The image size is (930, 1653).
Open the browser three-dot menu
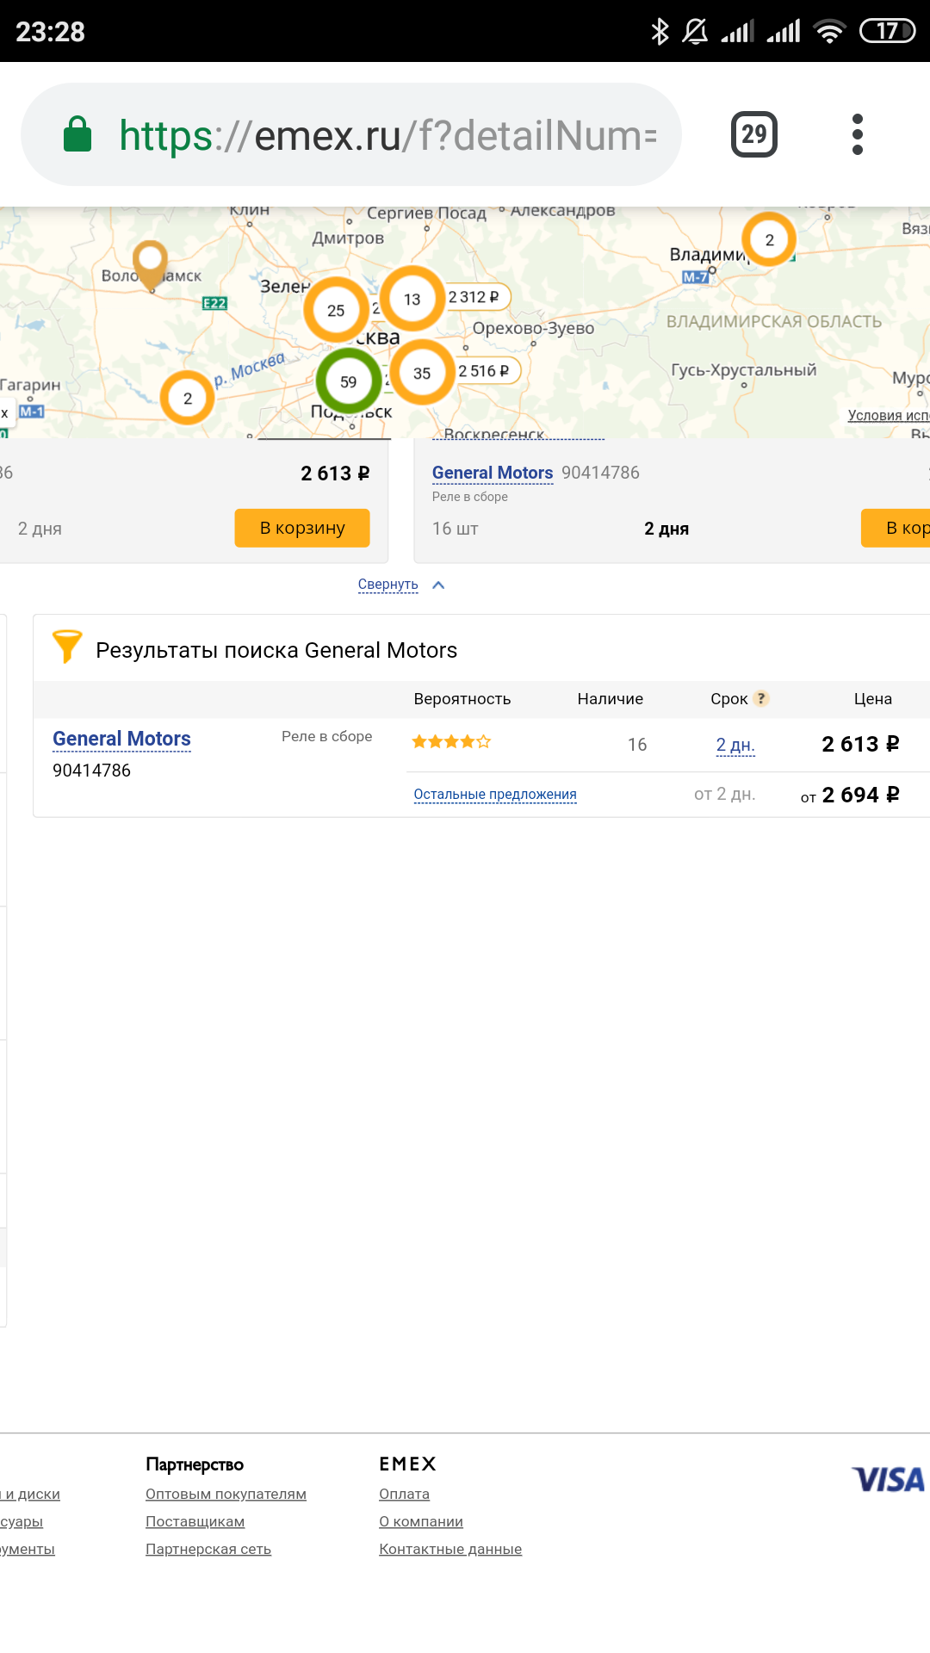[x=857, y=134]
